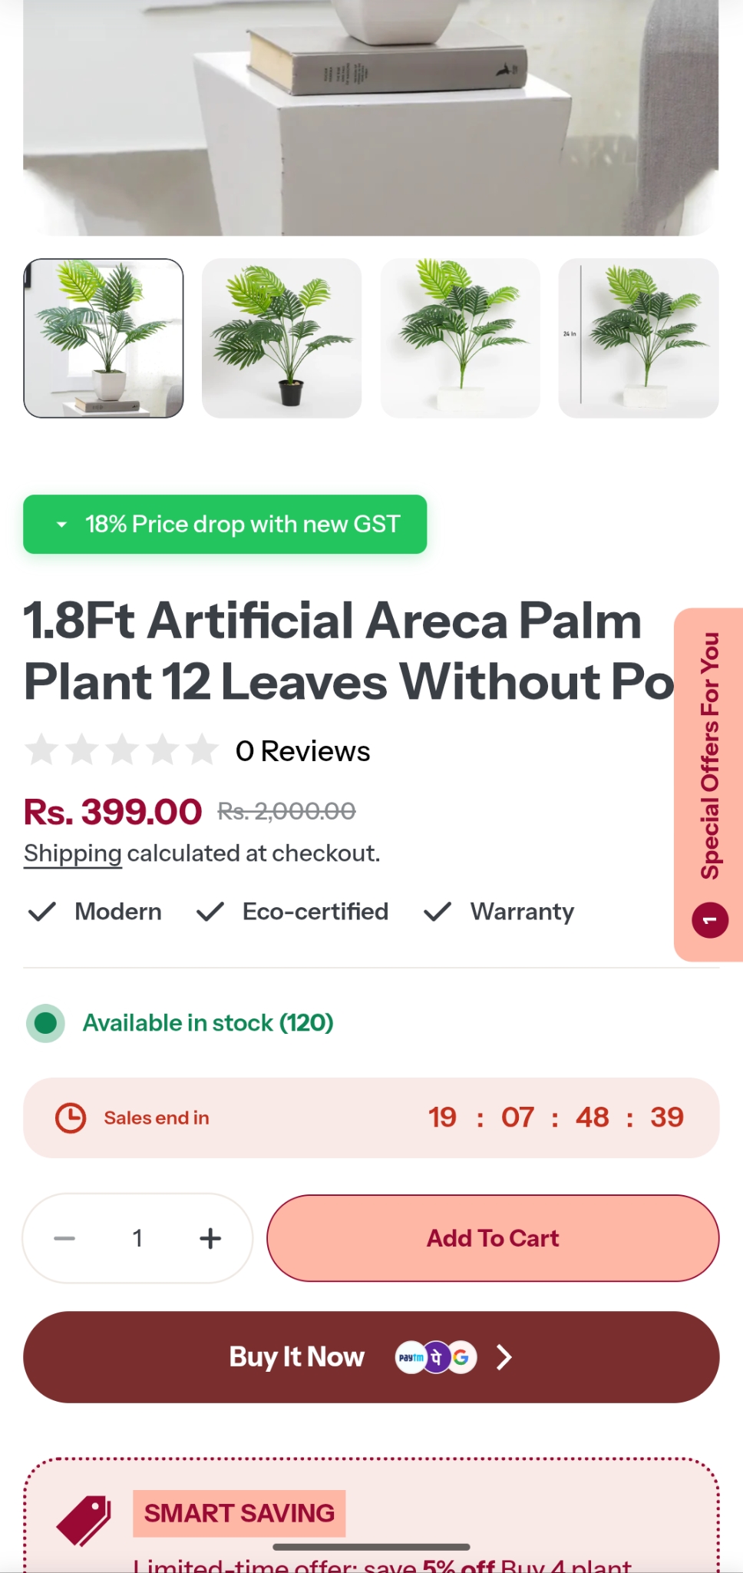Click the Smart Saving price tag icon
This screenshot has height=1573, width=743.
pyautogui.click(x=84, y=1520)
